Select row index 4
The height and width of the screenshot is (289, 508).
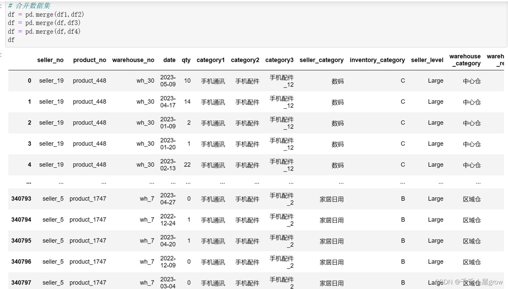(30, 165)
